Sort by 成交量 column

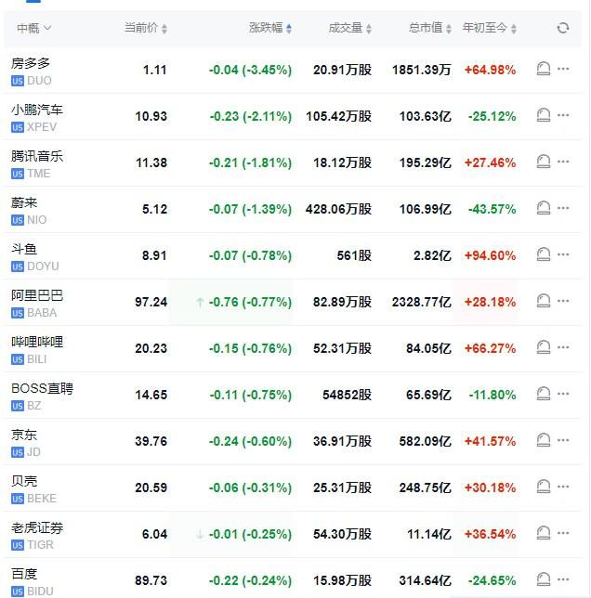(x=350, y=28)
